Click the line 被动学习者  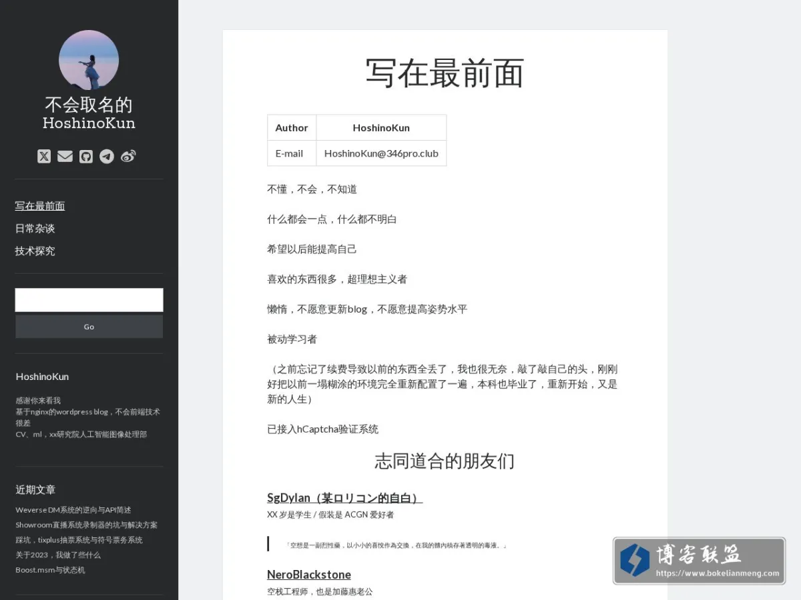292,339
